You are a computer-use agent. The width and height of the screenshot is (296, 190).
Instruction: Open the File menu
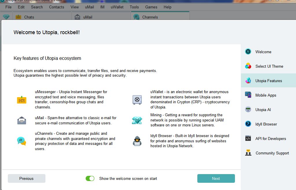click(x=8, y=7)
